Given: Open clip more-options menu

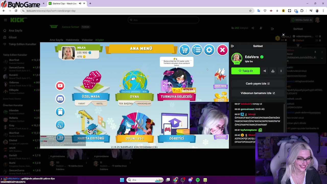Looking at the screenshot, I should coord(281,71).
